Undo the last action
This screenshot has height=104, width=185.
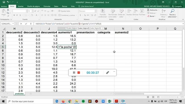pyautogui.click(x=8, y=2)
